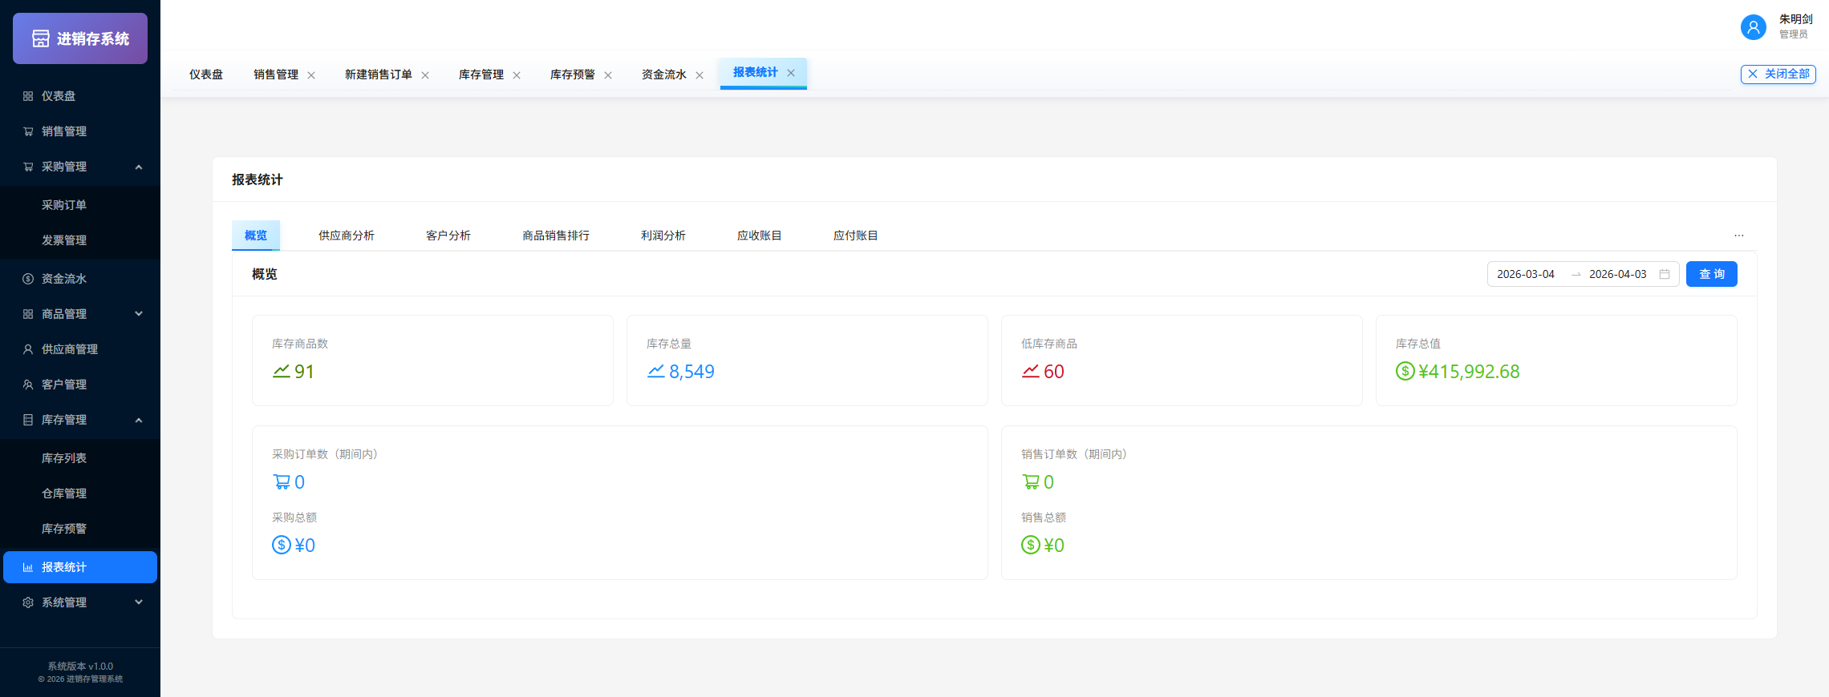Click the calendar icon in date range
1829x697 pixels.
pyautogui.click(x=1665, y=274)
